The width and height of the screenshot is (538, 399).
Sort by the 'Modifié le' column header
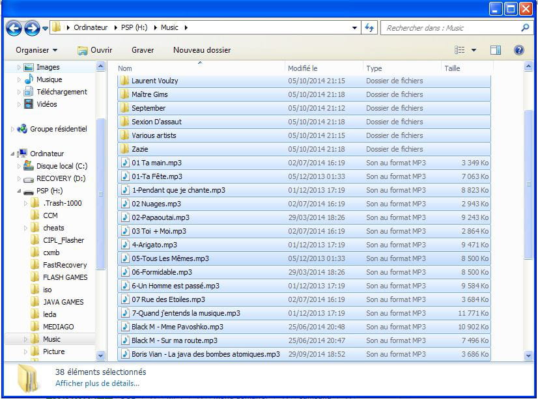[x=324, y=68]
